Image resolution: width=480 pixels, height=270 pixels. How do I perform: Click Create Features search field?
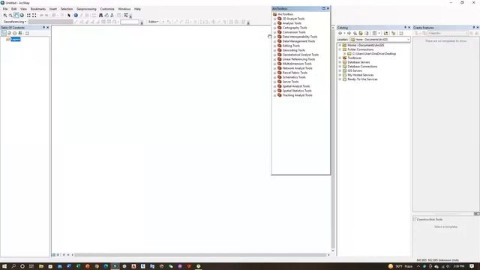coord(447,33)
